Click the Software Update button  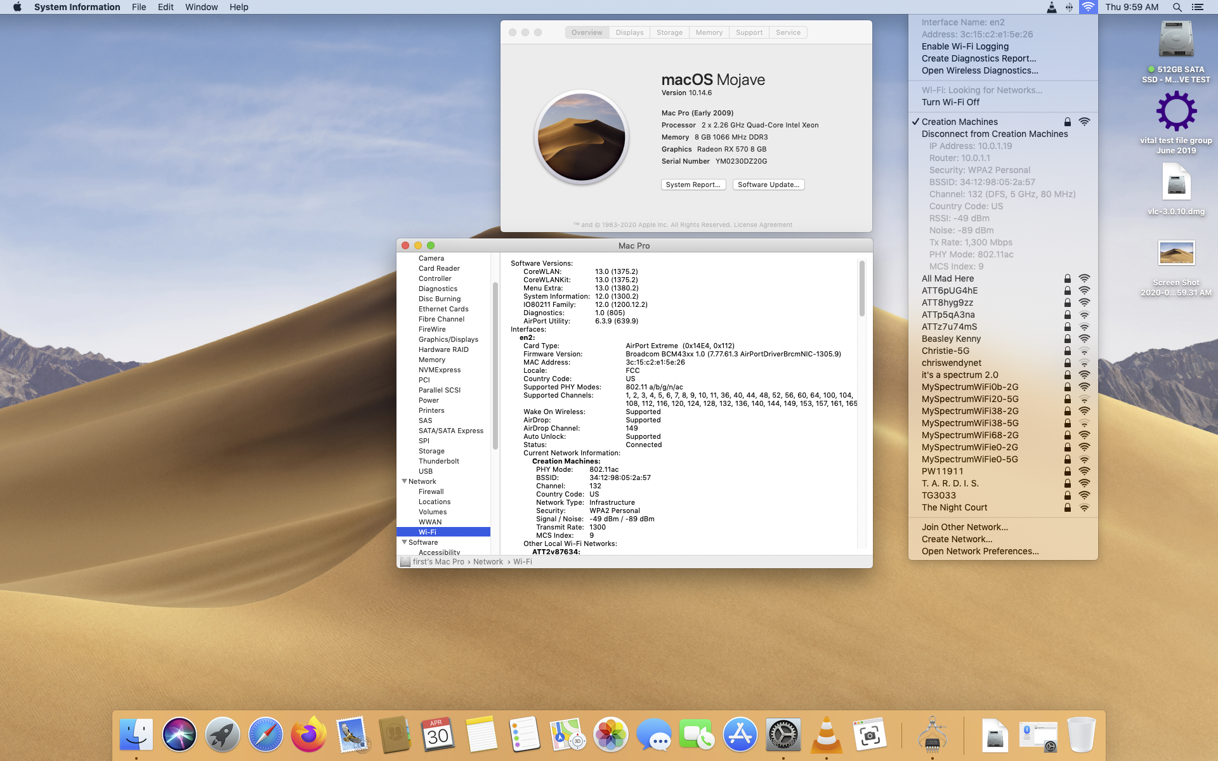[768, 185]
